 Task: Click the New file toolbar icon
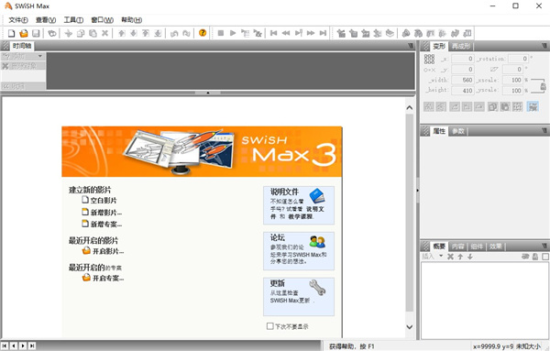coord(12,33)
